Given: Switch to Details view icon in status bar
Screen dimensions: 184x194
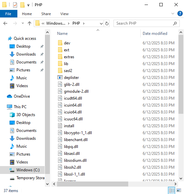Looking at the screenshot, I should tap(172, 190).
